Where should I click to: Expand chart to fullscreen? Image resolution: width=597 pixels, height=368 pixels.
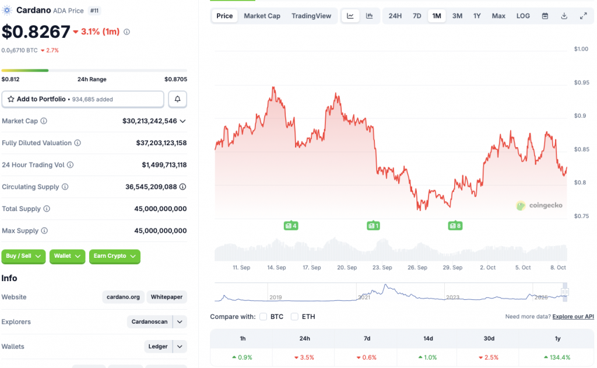click(583, 16)
